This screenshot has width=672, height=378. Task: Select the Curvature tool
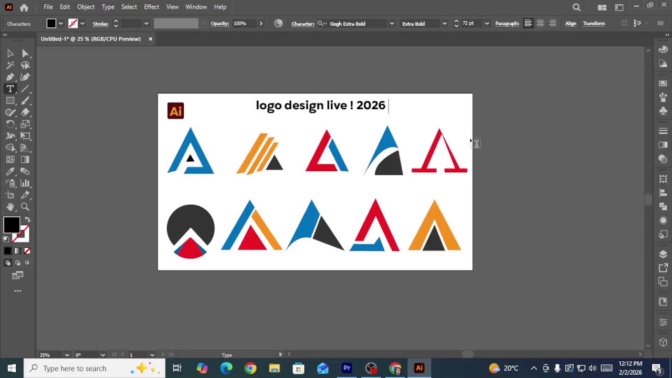pos(25,77)
